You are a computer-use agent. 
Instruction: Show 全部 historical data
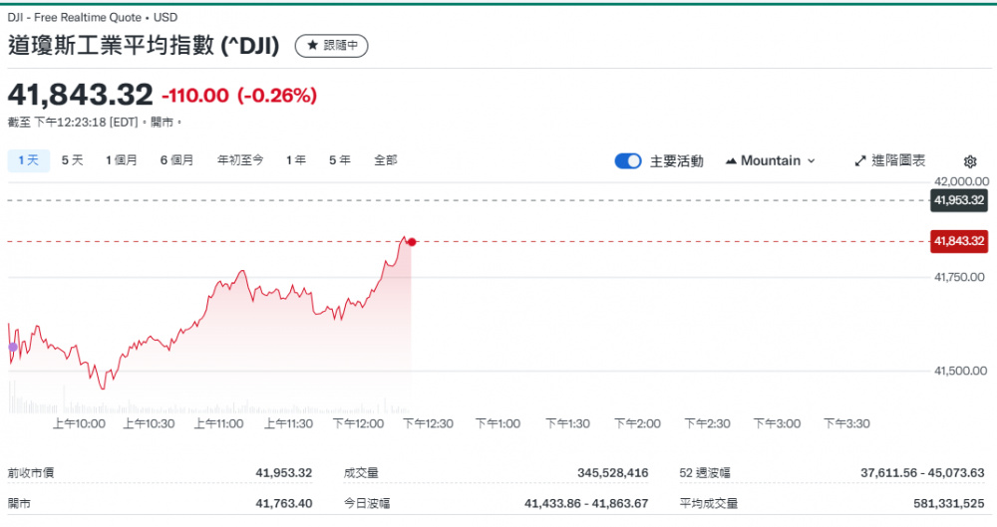(x=386, y=160)
